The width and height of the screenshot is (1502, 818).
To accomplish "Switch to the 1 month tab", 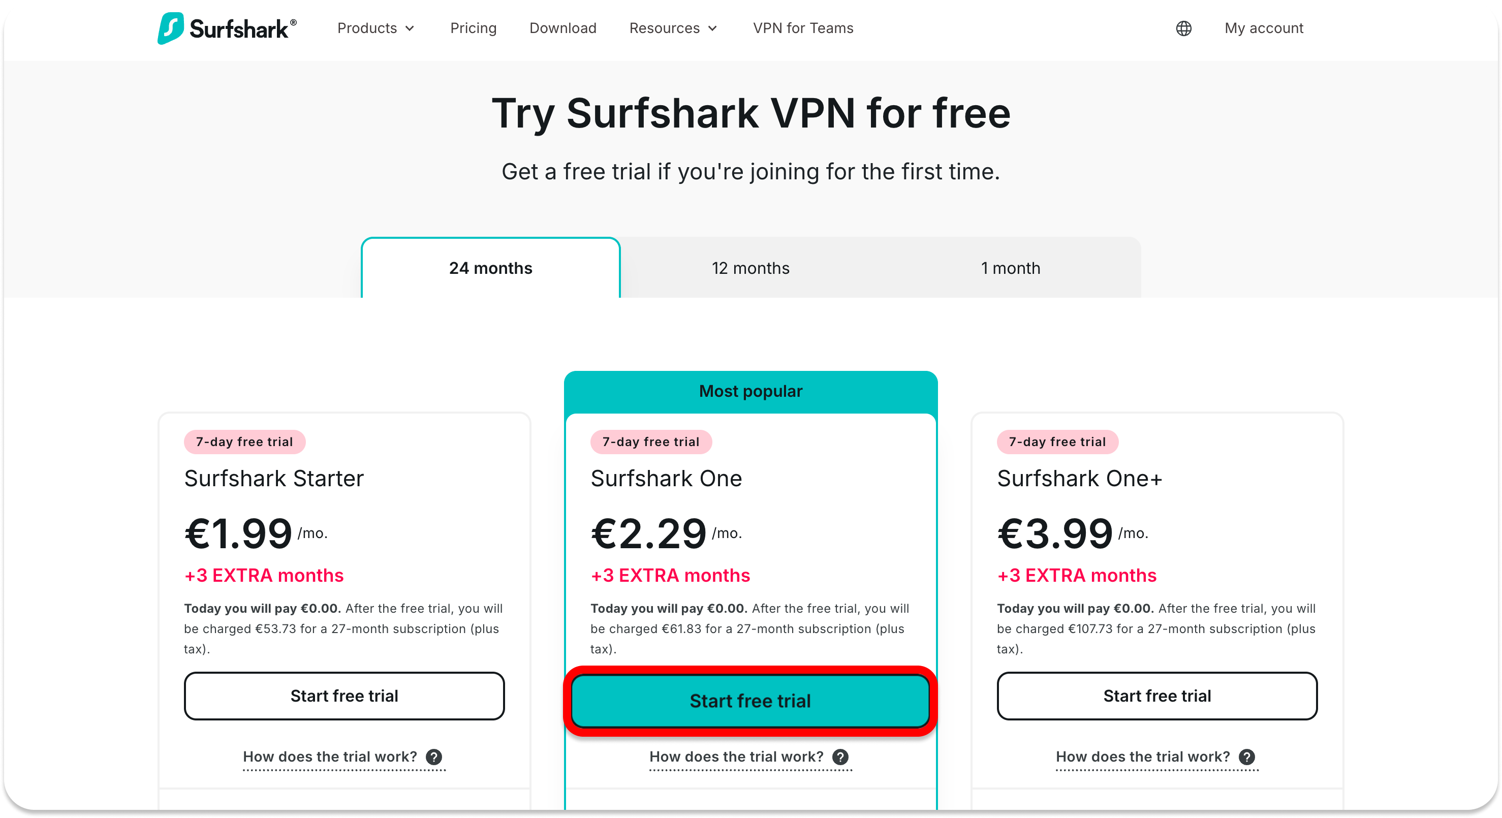I will coord(1011,268).
